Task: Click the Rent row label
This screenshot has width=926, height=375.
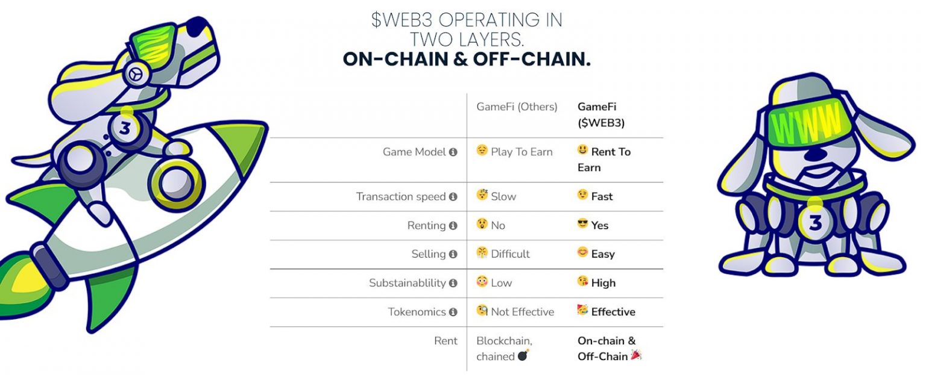Action: [446, 341]
